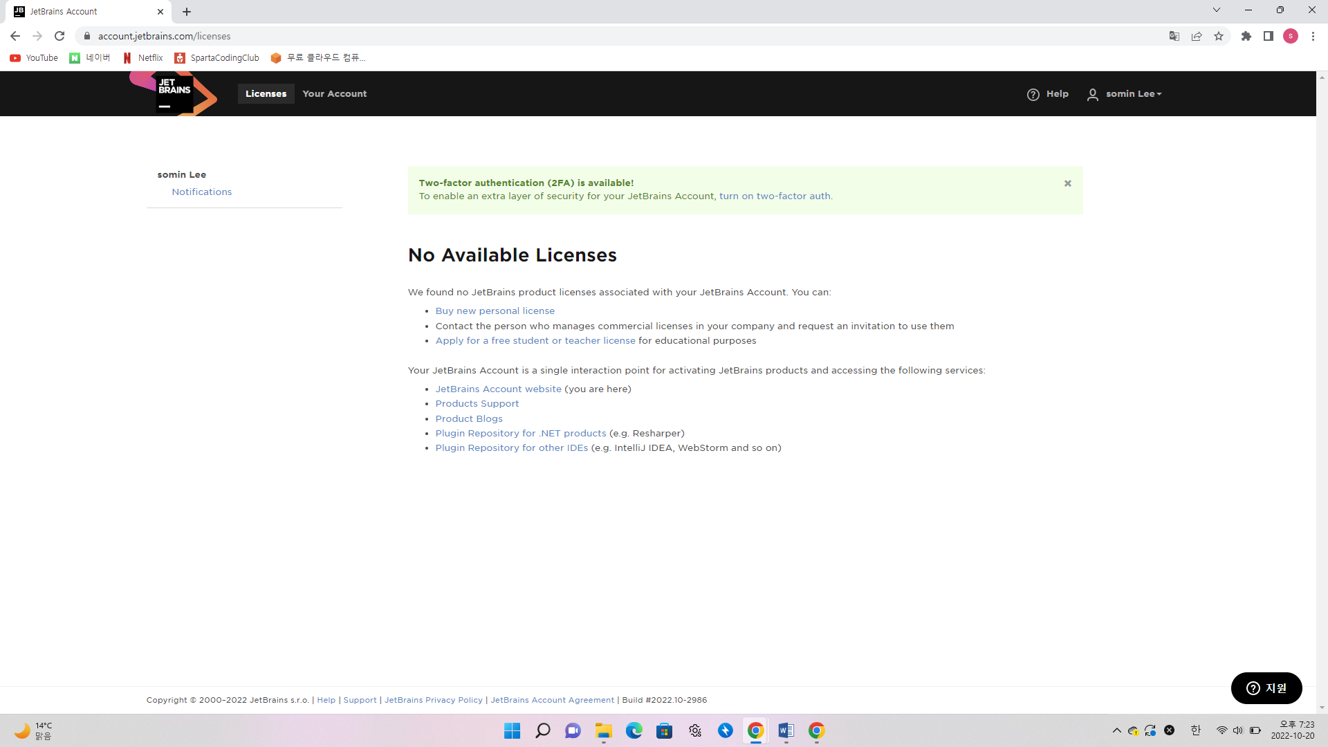Open the Help question-mark icon
The image size is (1328, 747).
(1033, 94)
